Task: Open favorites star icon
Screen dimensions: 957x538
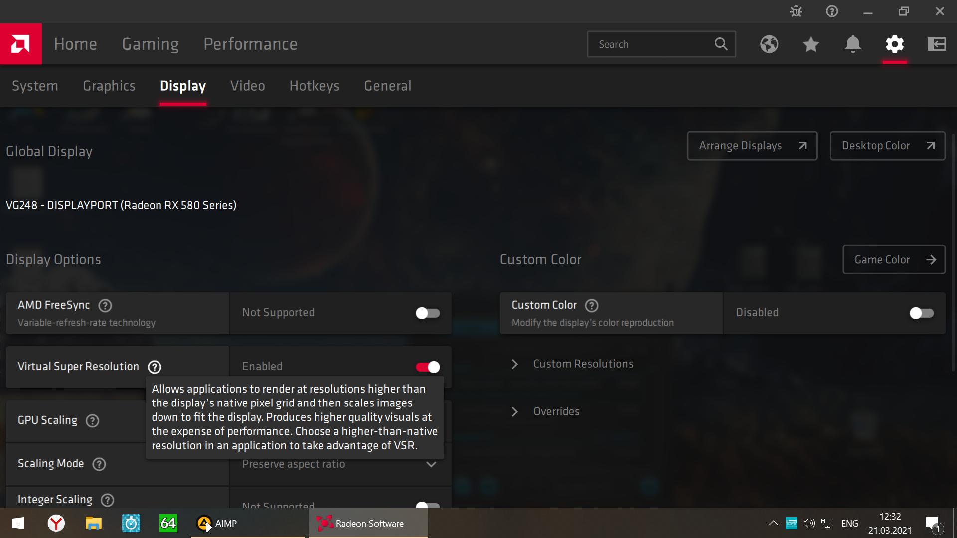Action: click(x=811, y=44)
